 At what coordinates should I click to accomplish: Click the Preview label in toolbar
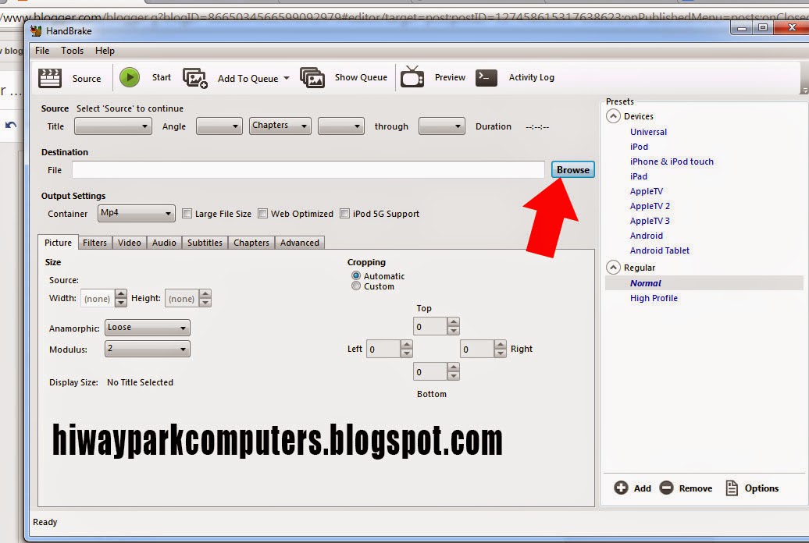(450, 77)
